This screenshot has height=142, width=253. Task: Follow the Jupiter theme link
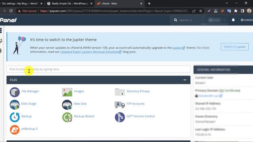pos(177,48)
